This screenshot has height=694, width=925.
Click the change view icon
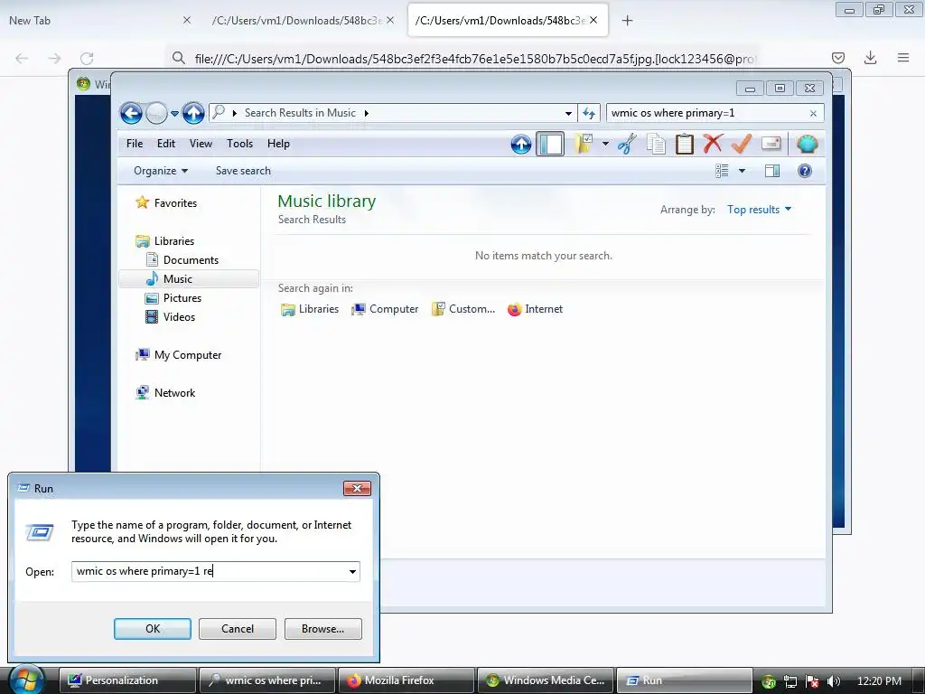coord(722,171)
